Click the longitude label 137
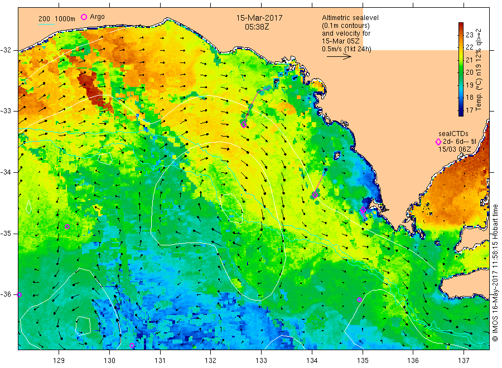 click(464, 361)
